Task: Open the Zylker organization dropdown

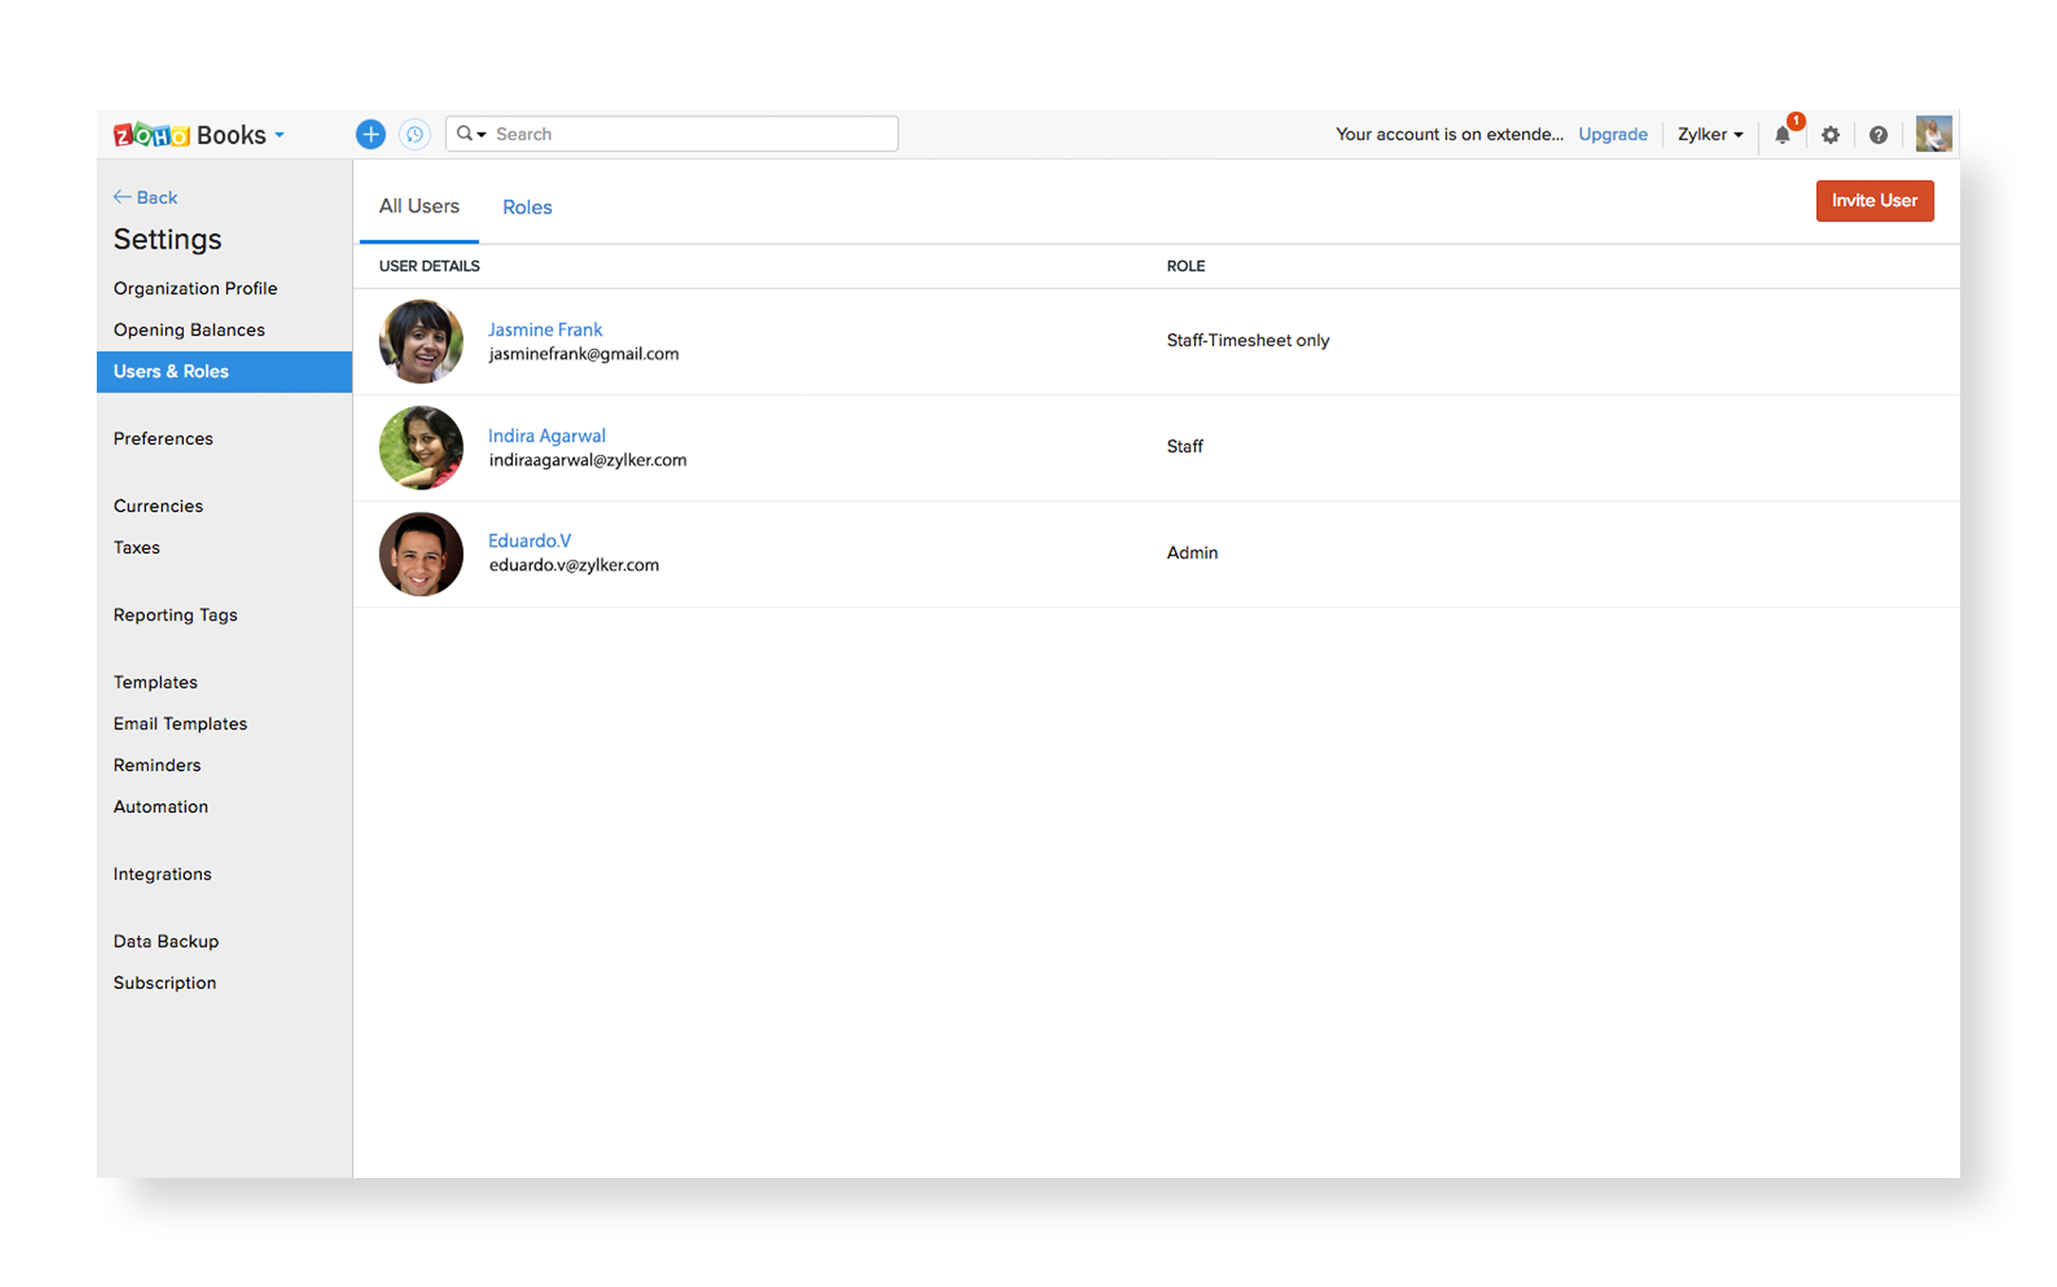Action: coord(1709,135)
